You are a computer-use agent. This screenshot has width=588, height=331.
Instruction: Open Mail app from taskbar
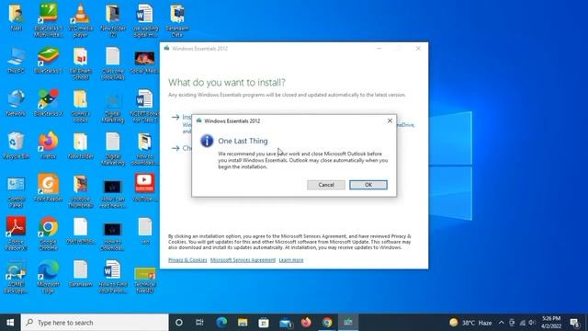point(285,323)
